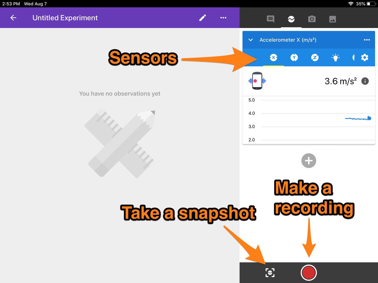
Task: Tap the phone orientation sensor illustration
Action: [257, 81]
